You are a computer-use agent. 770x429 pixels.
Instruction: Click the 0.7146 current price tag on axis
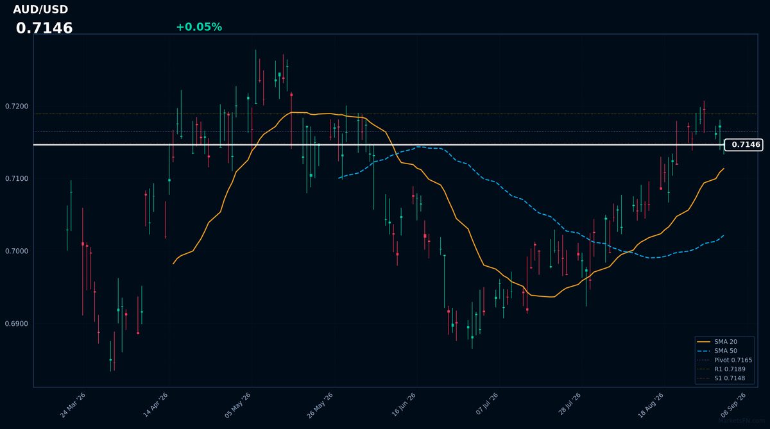[x=743, y=145]
